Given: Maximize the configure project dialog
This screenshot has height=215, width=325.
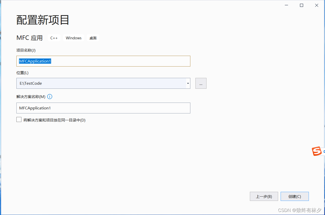Looking at the screenshot, I should pyautogui.click(x=302, y=5).
